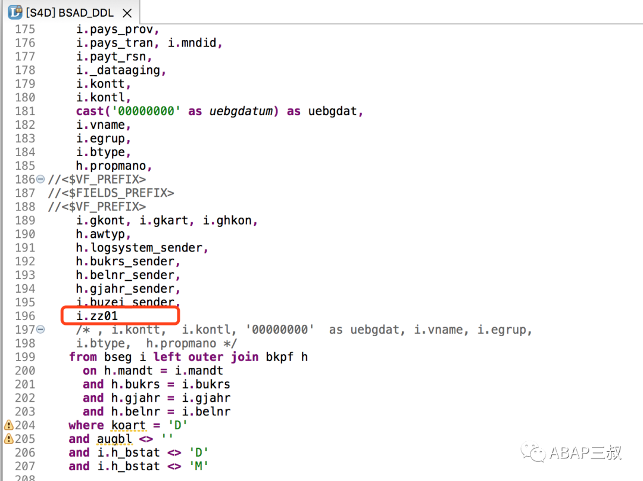643x481 pixels.
Task: Click the DDL file icon on the tab
Action: 15,13
